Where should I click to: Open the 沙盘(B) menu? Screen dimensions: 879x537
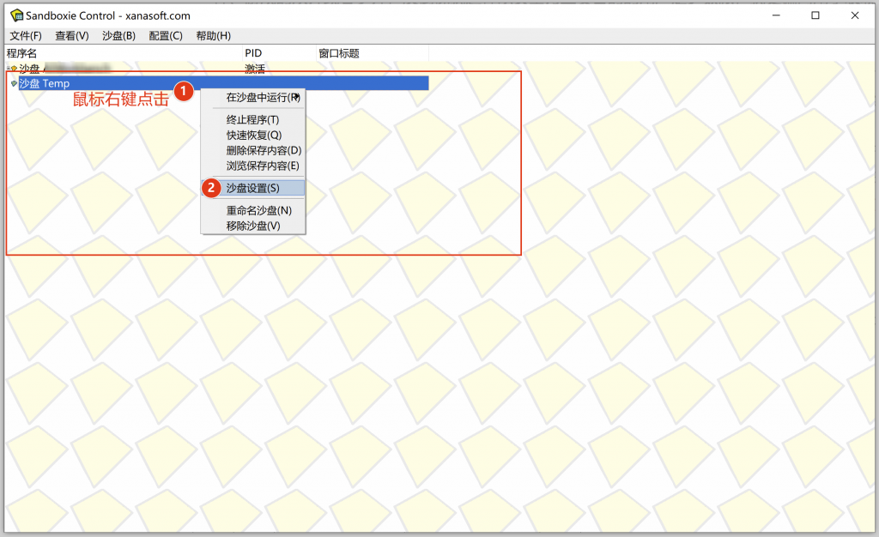(x=118, y=36)
